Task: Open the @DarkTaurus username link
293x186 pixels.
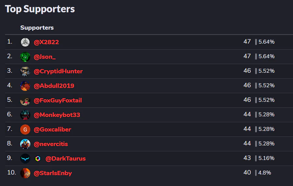Action: click(x=65, y=158)
